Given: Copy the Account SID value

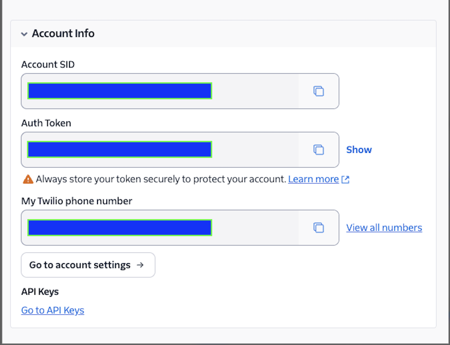Looking at the screenshot, I should 319,91.
